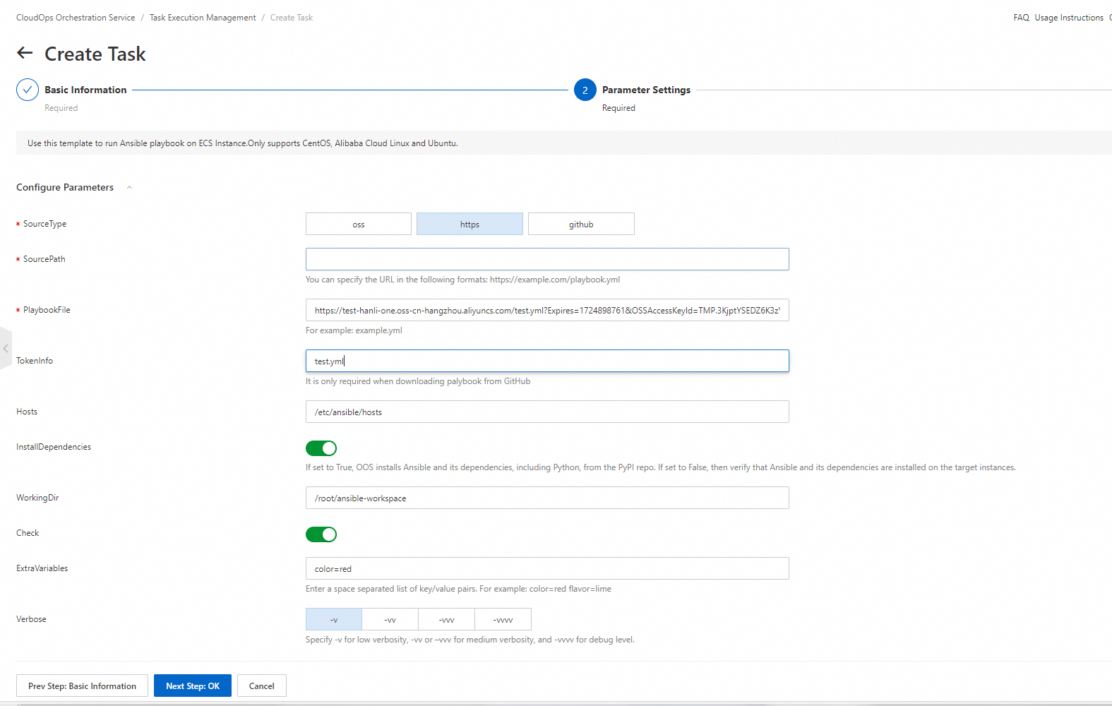1112x706 pixels.
Task: Click the SourceType field label
Action: point(44,224)
